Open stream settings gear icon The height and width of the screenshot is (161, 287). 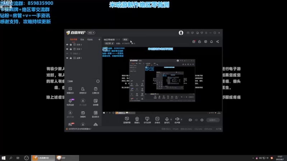(x=202, y=120)
